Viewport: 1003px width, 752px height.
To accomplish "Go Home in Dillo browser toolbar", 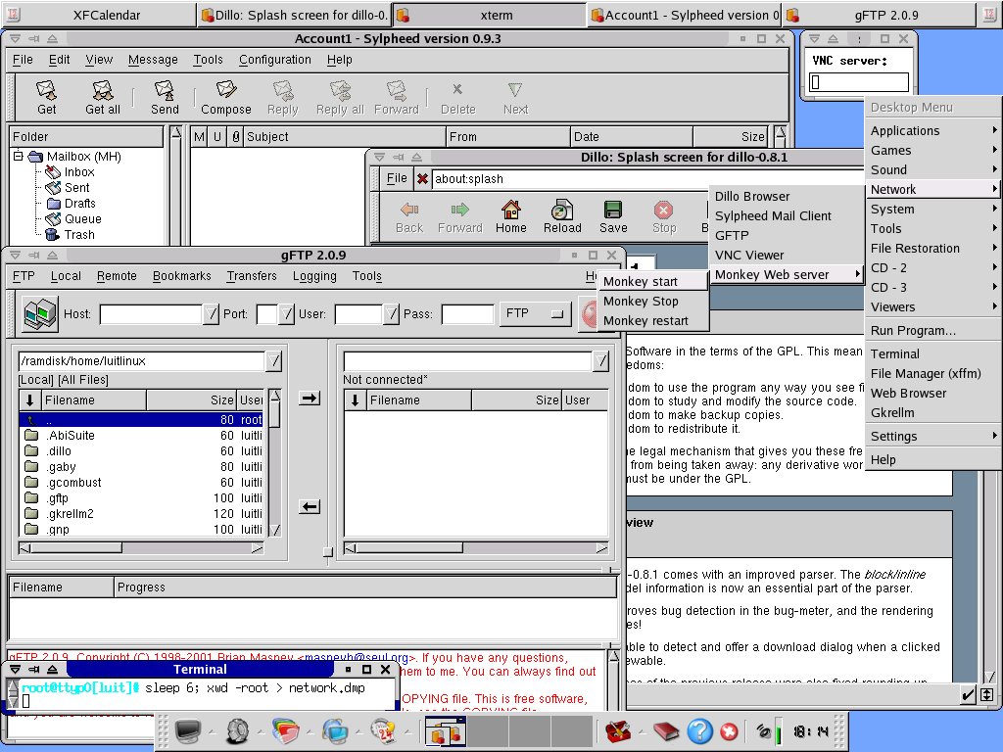I will point(510,216).
